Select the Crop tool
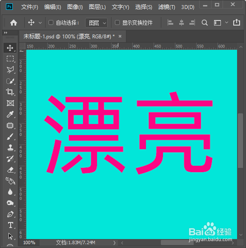The width and height of the screenshot is (246, 248). (10, 92)
